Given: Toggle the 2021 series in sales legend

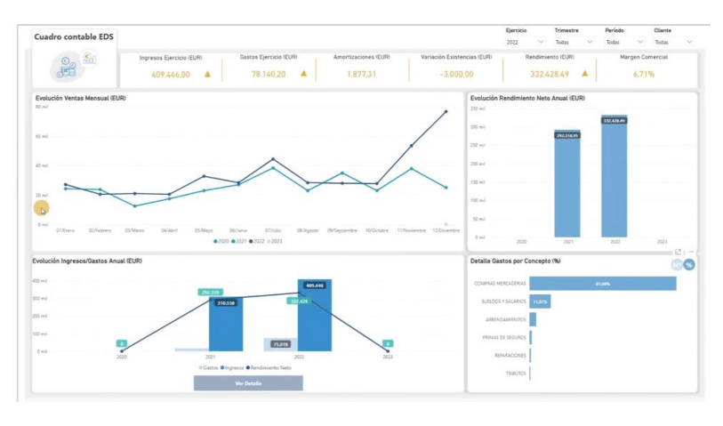Looking at the screenshot, I should click(x=239, y=241).
